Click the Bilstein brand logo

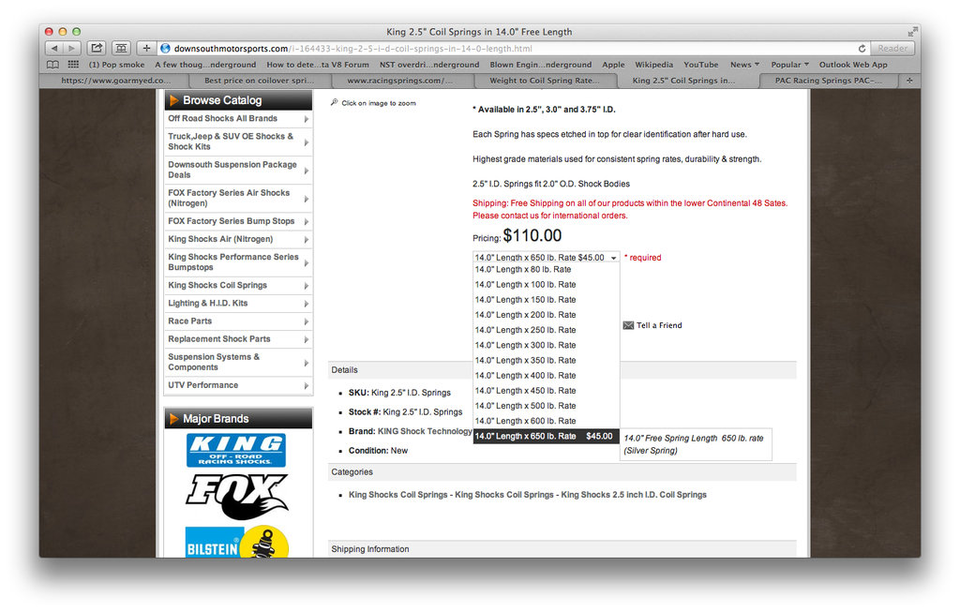click(x=236, y=542)
